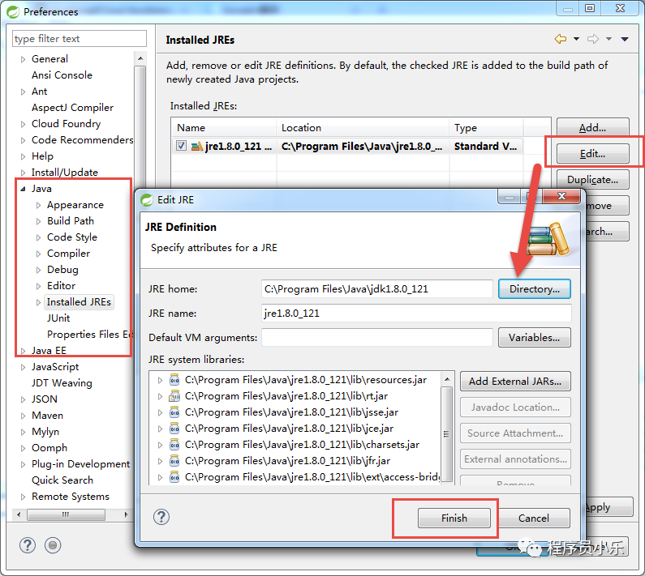Click the JRE library icon in the table row
Image resolution: width=645 pixels, height=576 pixels.
[x=197, y=147]
